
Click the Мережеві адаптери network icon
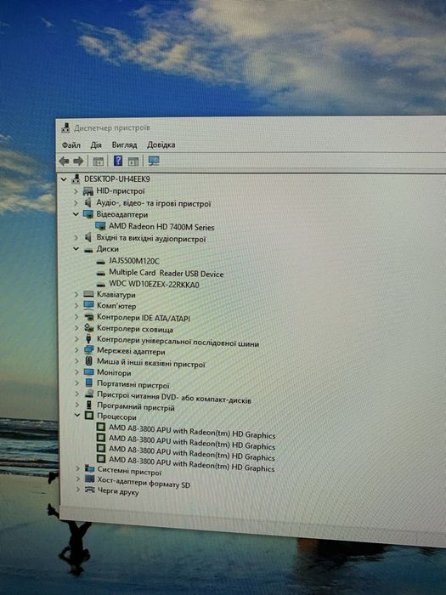pyautogui.click(x=88, y=350)
